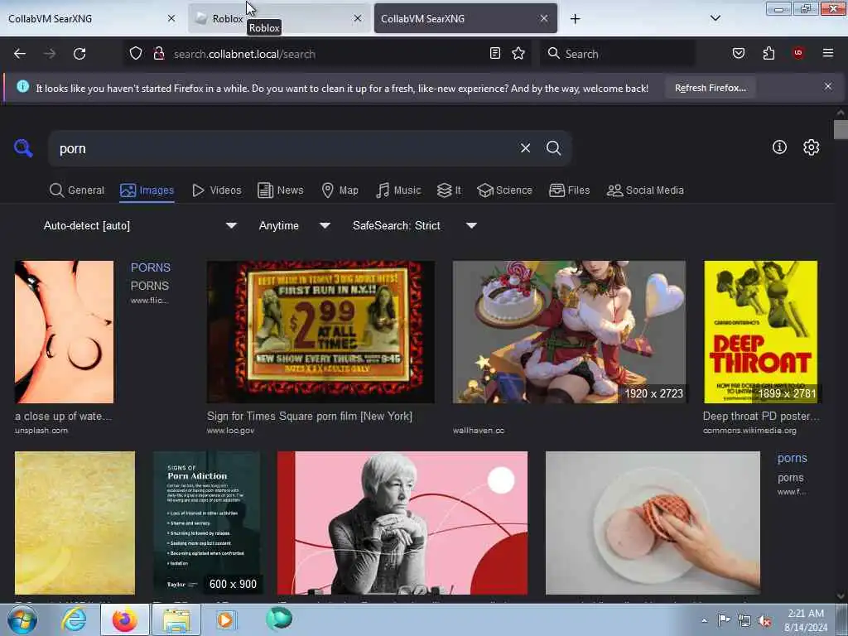Open the tracking protection shield icon

click(x=136, y=54)
